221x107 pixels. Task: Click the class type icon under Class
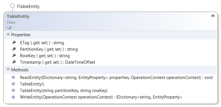[x=9, y=27]
